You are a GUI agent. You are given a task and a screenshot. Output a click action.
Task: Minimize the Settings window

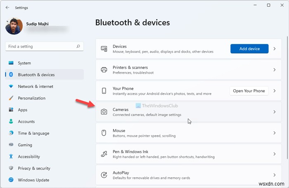[255, 5]
